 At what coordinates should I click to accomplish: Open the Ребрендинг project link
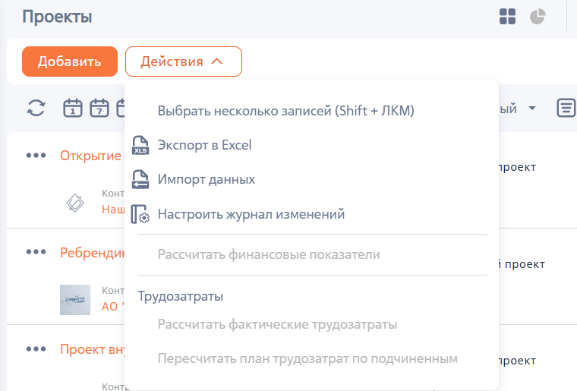[93, 253]
